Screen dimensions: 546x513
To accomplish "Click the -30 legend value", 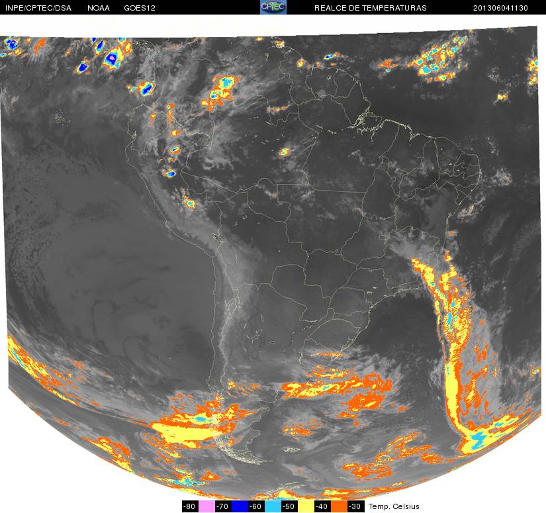I will (x=356, y=506).
